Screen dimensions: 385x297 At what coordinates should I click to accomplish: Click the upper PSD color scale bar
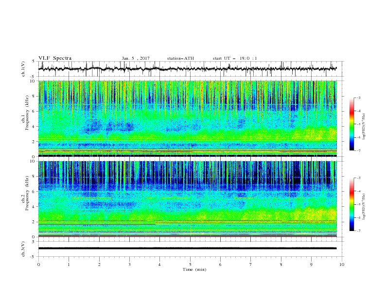[352, 124]
